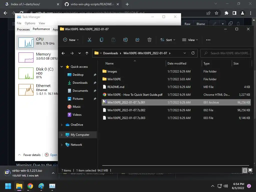Select the How To Quick Start Guide.pdf file

176,95
